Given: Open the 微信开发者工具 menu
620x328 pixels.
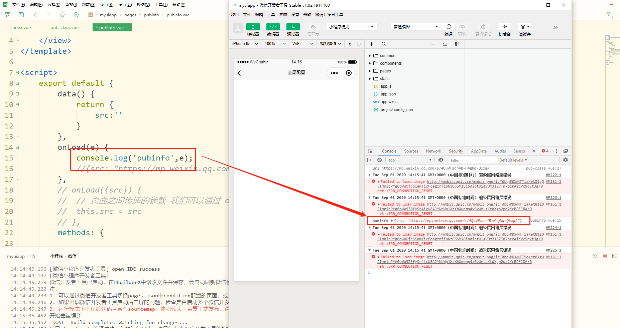Looking at the screenshot, I should tap(329, 15).
